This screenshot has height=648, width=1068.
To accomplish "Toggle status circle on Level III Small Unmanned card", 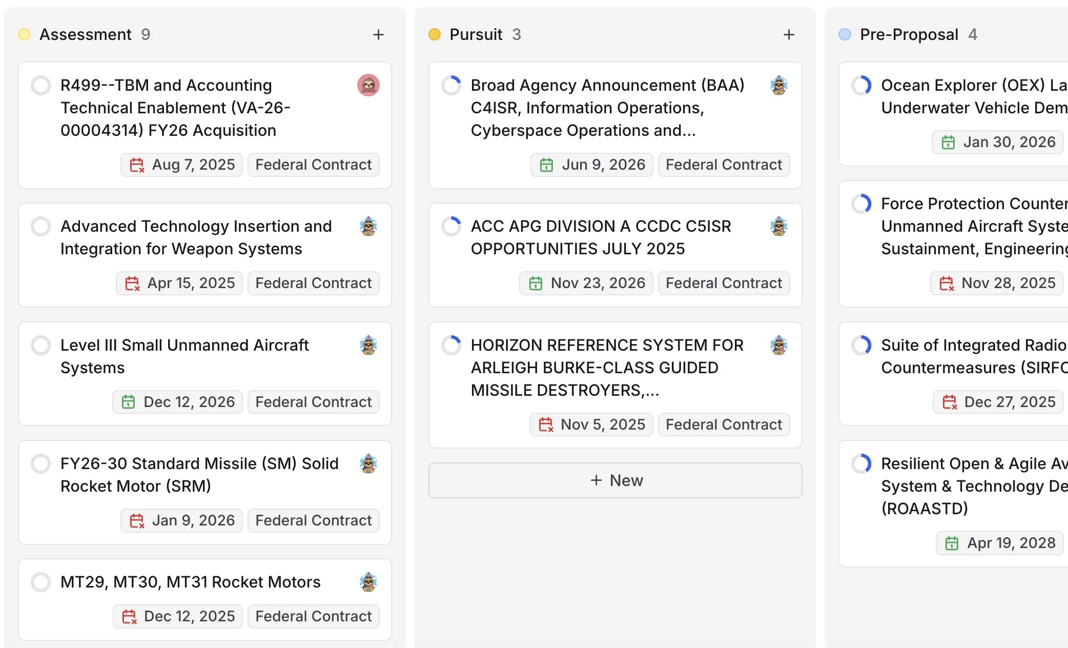I will click(40, 345).
